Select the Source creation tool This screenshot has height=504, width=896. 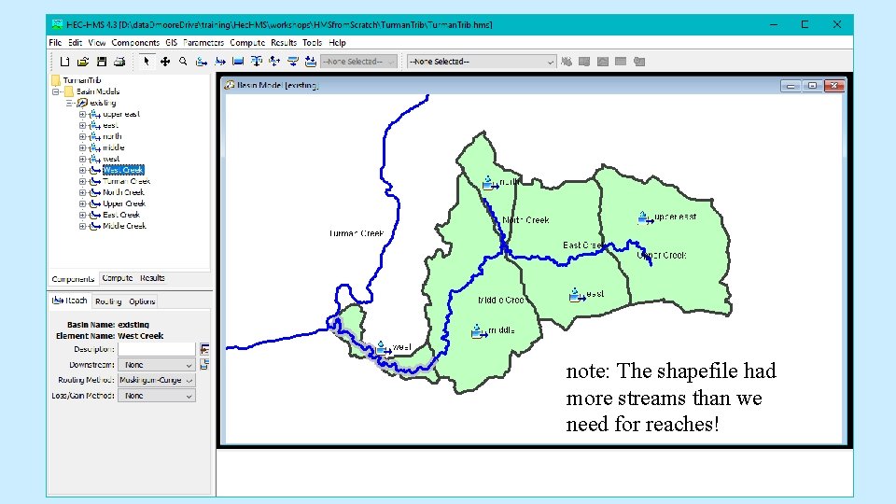click(x=292, y=62)
